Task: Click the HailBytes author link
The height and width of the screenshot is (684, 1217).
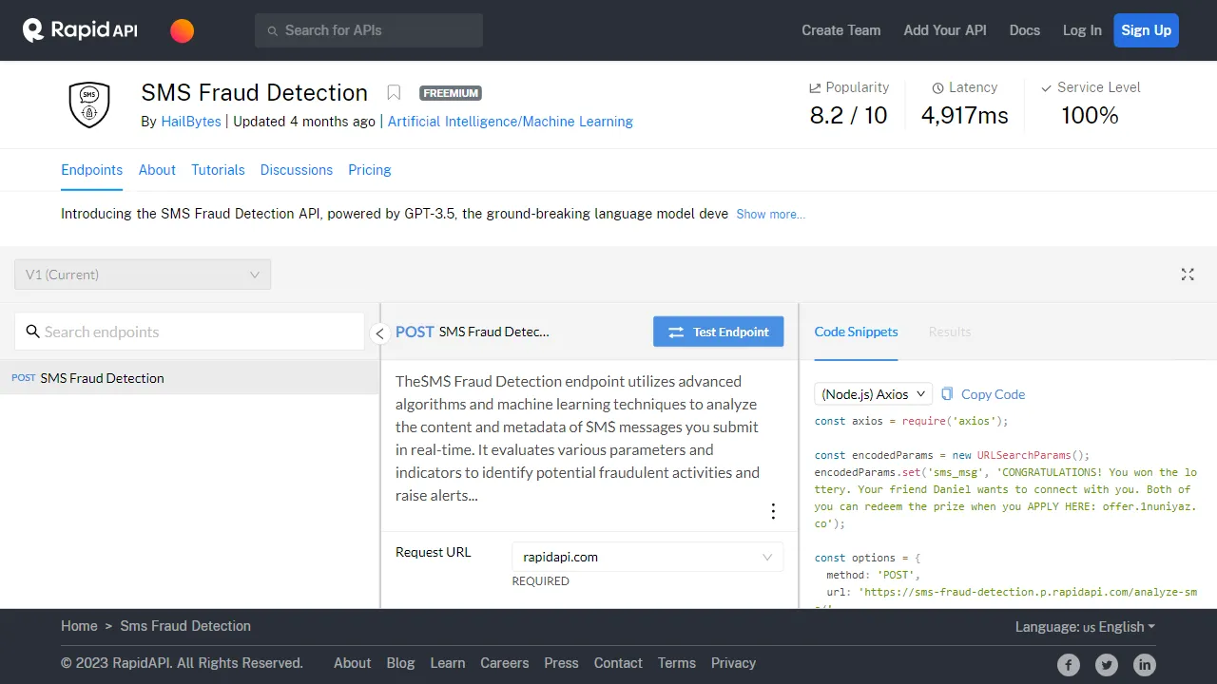Action: (x=191, y=122)
